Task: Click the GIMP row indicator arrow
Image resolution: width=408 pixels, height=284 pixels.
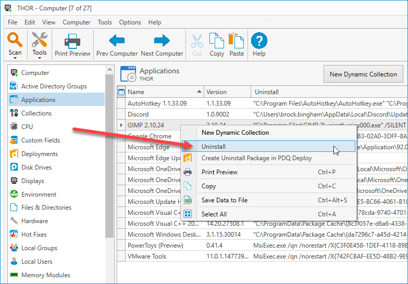Action: point(121,125)
